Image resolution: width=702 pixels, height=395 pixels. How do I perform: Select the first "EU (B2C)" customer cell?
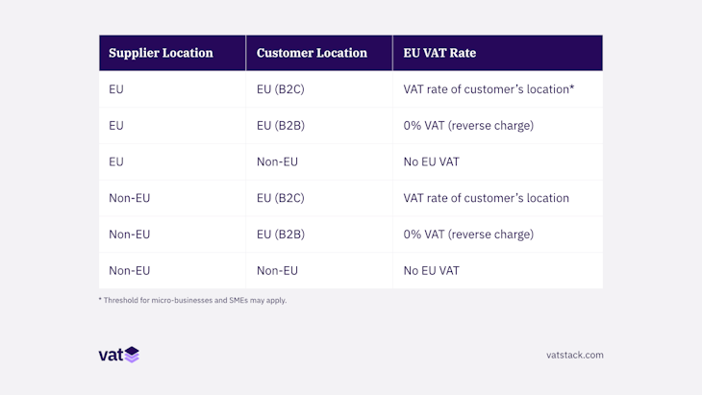(x=280, y=89)
